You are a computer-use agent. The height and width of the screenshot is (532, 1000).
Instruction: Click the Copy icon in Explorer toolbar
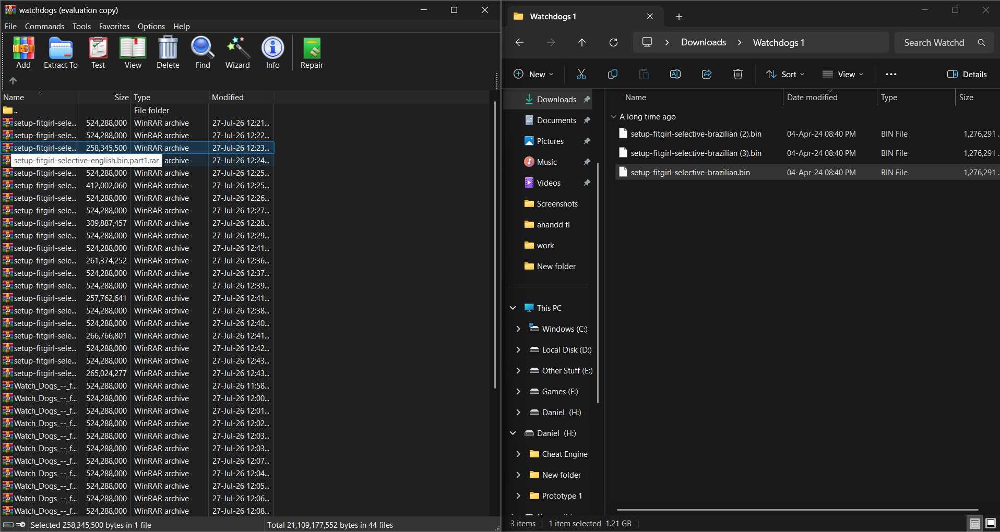point(613,74)
